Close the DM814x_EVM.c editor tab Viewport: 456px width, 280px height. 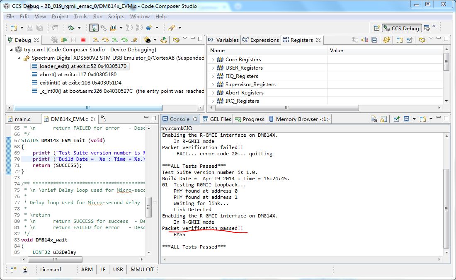coord(93,119)
